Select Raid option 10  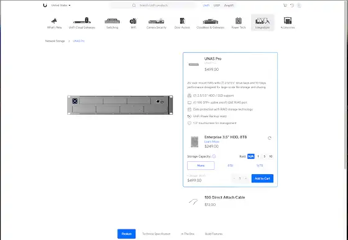270,156
